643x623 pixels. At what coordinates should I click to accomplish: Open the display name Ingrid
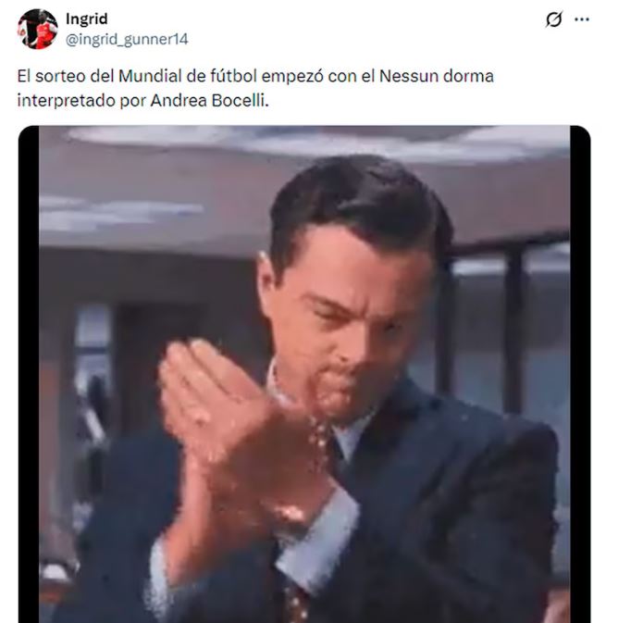[x=87, y=19]
